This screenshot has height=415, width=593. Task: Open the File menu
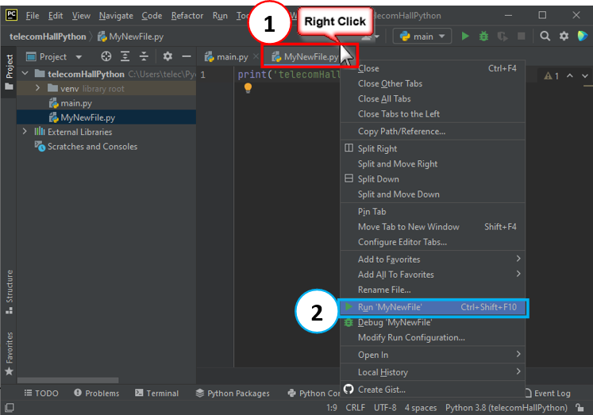pos(32,16)
